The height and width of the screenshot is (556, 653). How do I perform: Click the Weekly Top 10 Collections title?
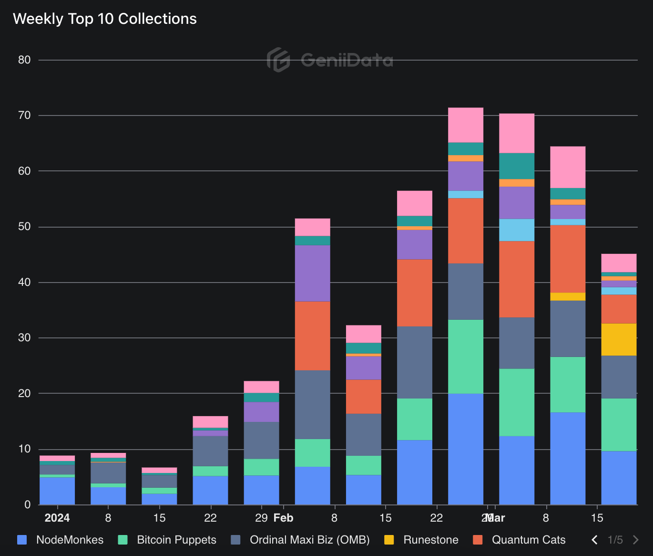pos(105,19)
